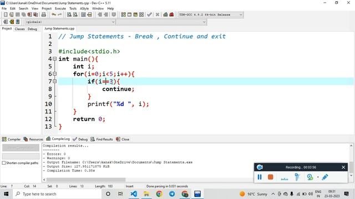Open File Explorer from the taskbar
The height and width of the screenshot is (199, 355).
[x=146, y=194]
